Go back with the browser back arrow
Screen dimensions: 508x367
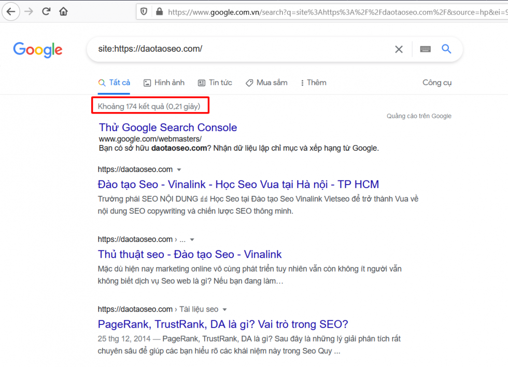(x=11, y=11)
